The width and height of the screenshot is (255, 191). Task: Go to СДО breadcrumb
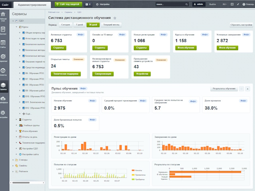click(79, 12)
